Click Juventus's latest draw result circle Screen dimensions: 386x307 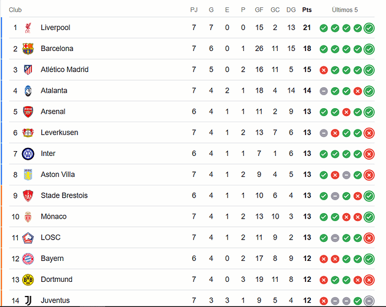pos(369,301)
